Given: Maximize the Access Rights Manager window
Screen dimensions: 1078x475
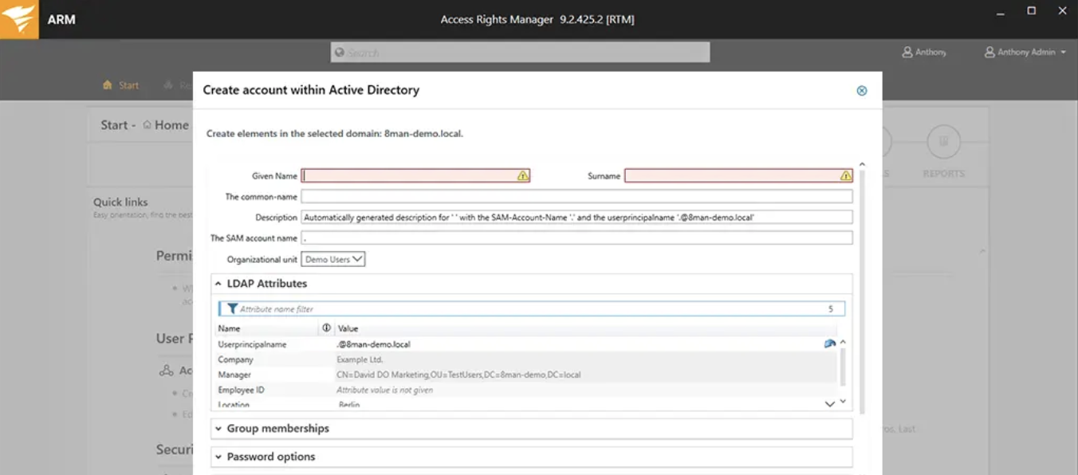Looking at the screenshot, I should click(1031, 11).
